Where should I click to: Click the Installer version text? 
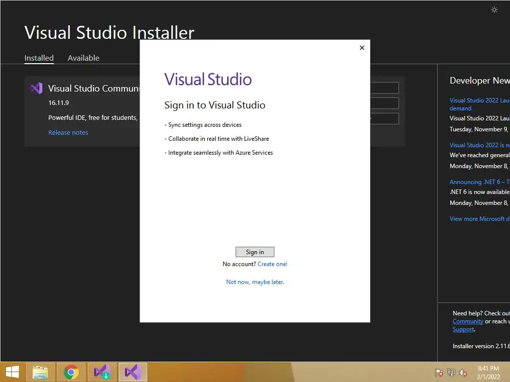pyautogui.click(x=481, y=346)
